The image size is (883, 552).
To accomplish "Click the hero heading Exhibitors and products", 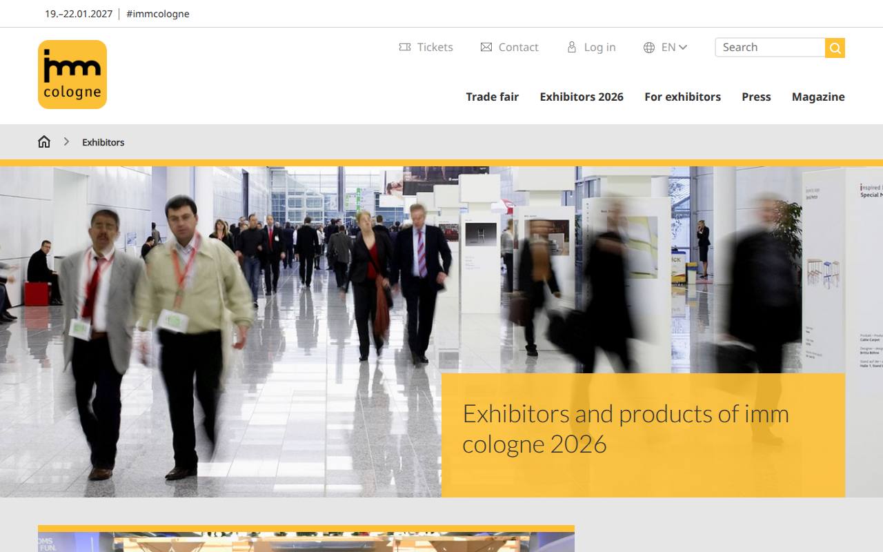I will click(626, 428).
